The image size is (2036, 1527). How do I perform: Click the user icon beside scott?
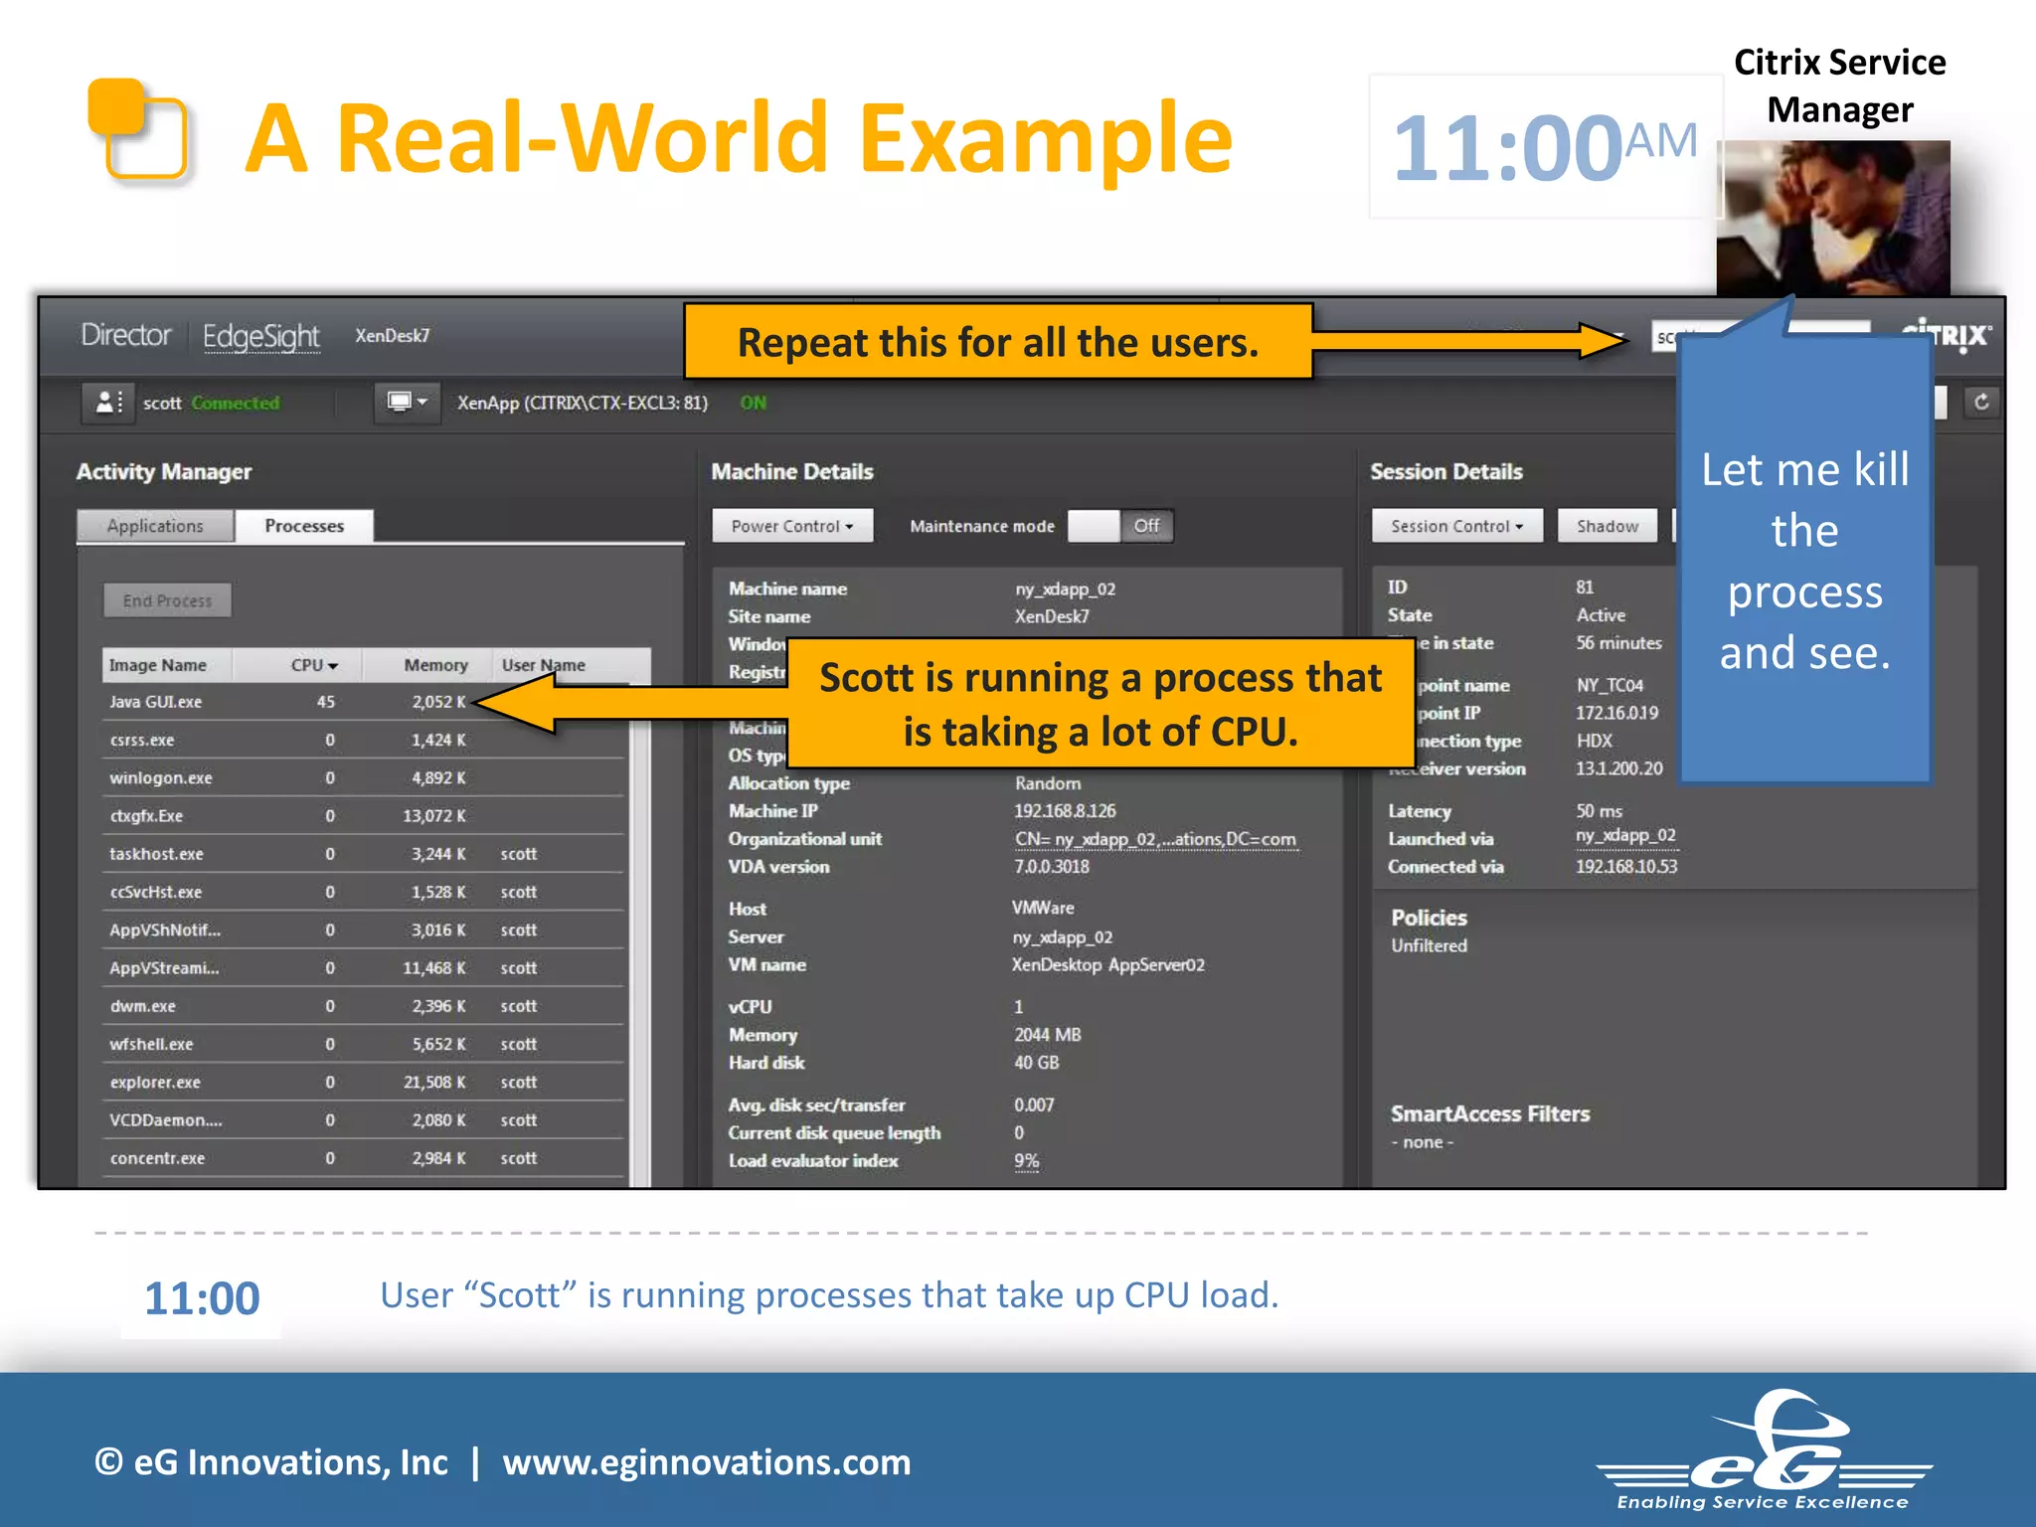(107, 403)
